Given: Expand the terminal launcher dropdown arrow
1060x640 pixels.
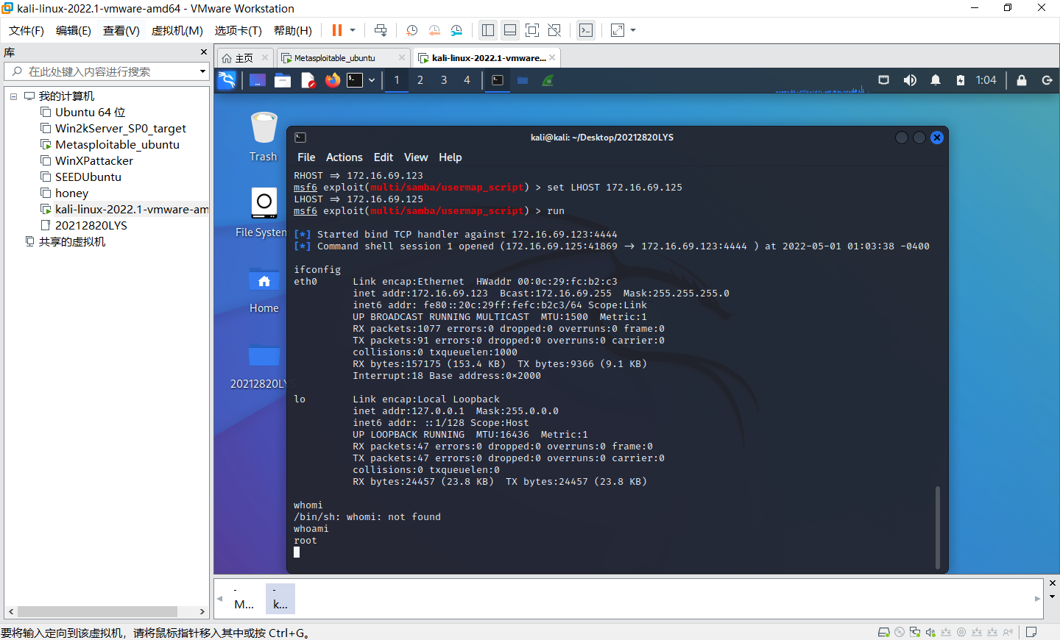Looking at the screenshot, I should click(x=372, y=80).
